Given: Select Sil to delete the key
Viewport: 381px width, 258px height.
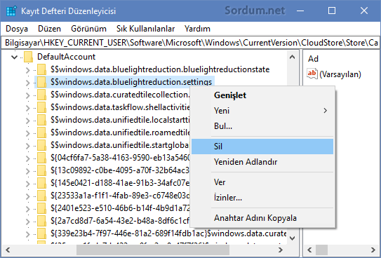Looking at the screenshot, I should tap(262, 147).
